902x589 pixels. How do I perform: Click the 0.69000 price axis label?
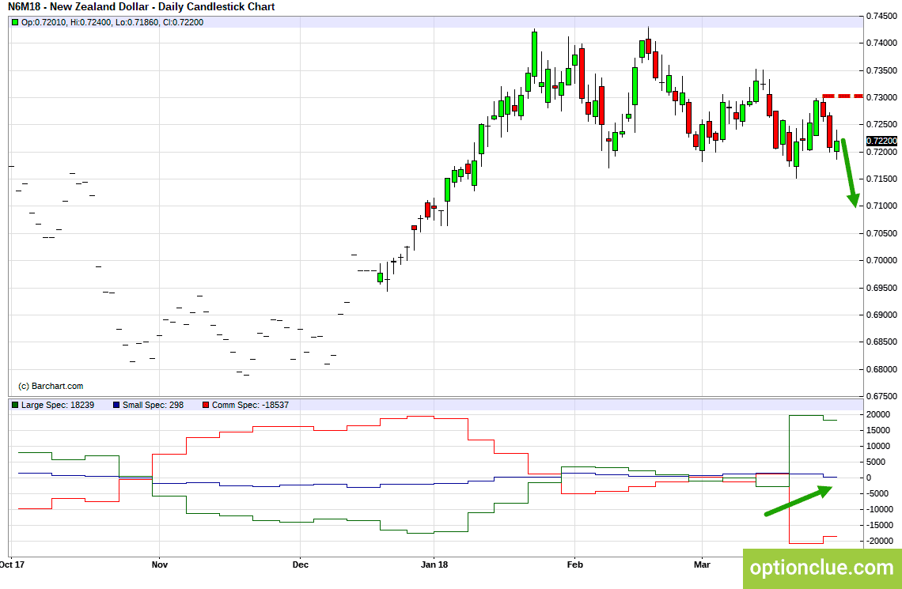point(883,315)
